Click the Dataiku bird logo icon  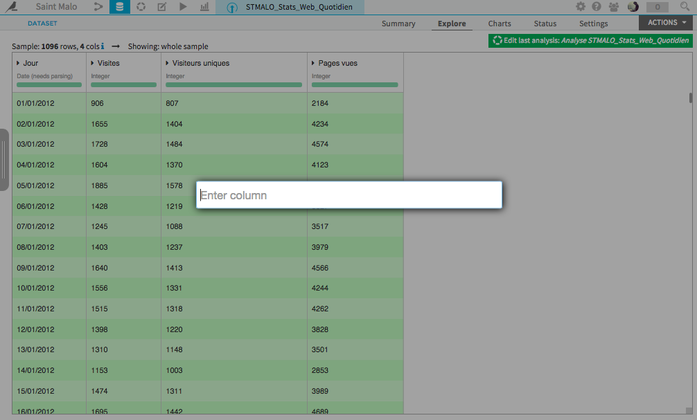pyautogui.click(x=11, y=7)
